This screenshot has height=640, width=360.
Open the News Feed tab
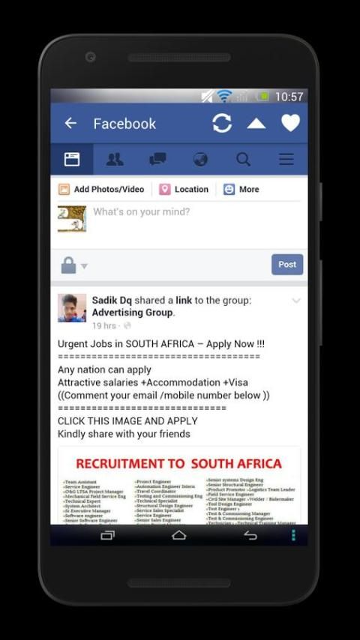[72, 159]
